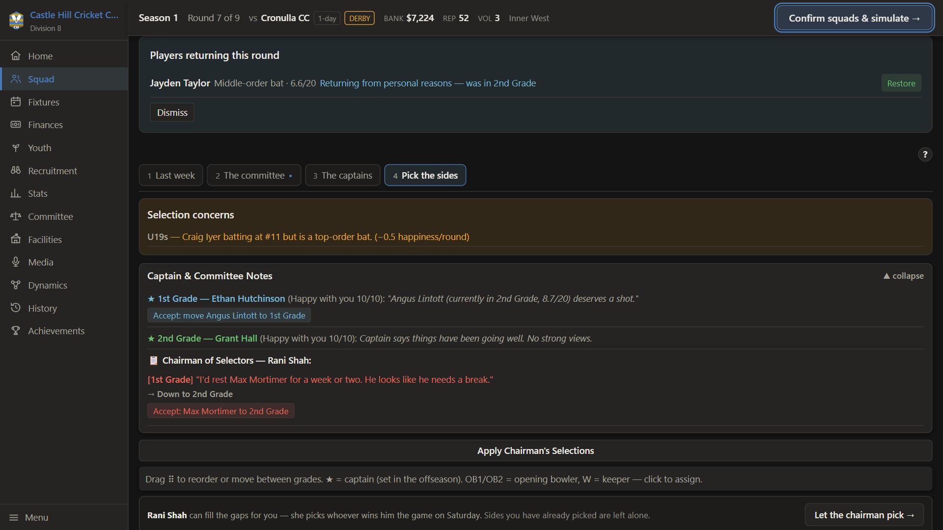Image resolution: width=943 pixels, height=530 pixels.
Task: Collapse the Captain & Committee Notes panel
Action: (903, 276)
